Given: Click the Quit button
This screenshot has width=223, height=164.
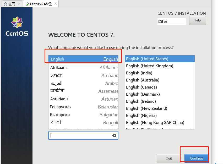Looking at the screenshot, I should click(x=169, y=158).
